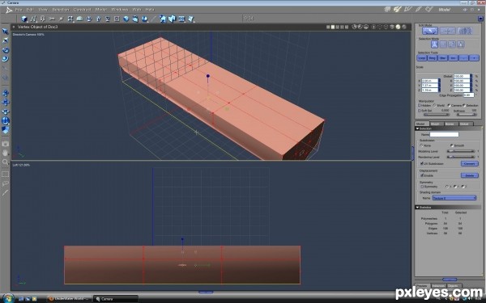Open the Windows menu
The height and width of the screenshot is (303, 486).
point(120,10)
